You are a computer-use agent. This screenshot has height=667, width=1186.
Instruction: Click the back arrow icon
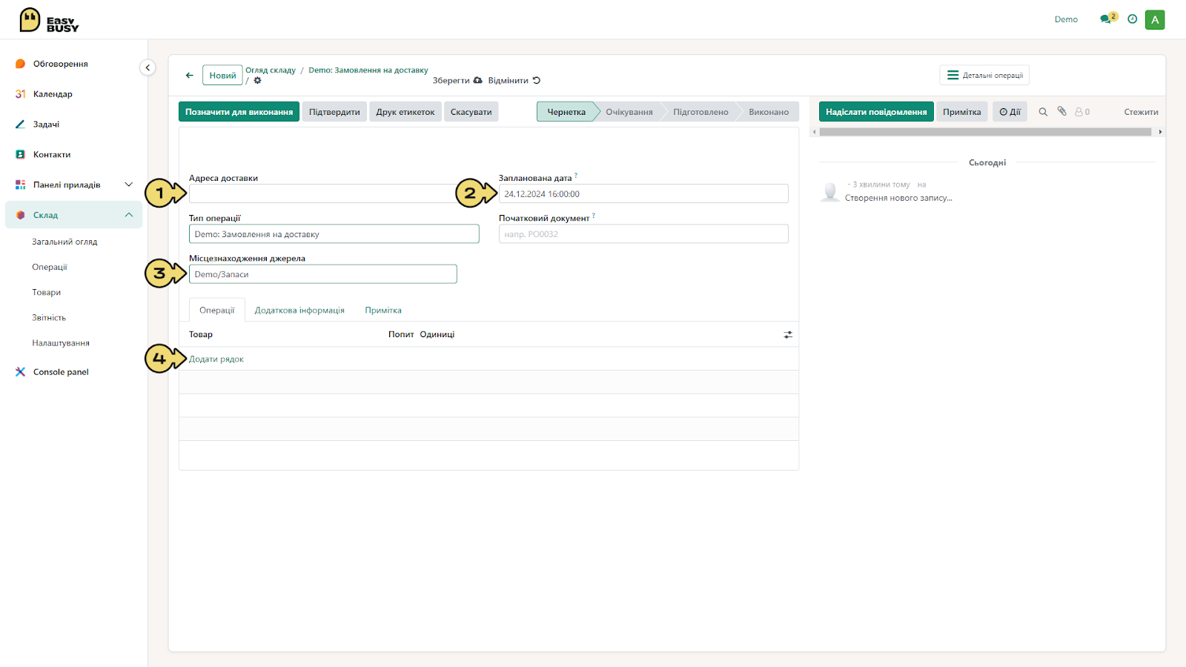(x=190, y=75)
